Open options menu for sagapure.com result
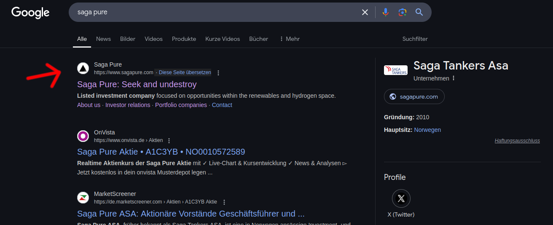The width and height of the screenshot is (553, 225). click(x=218, y=73)
